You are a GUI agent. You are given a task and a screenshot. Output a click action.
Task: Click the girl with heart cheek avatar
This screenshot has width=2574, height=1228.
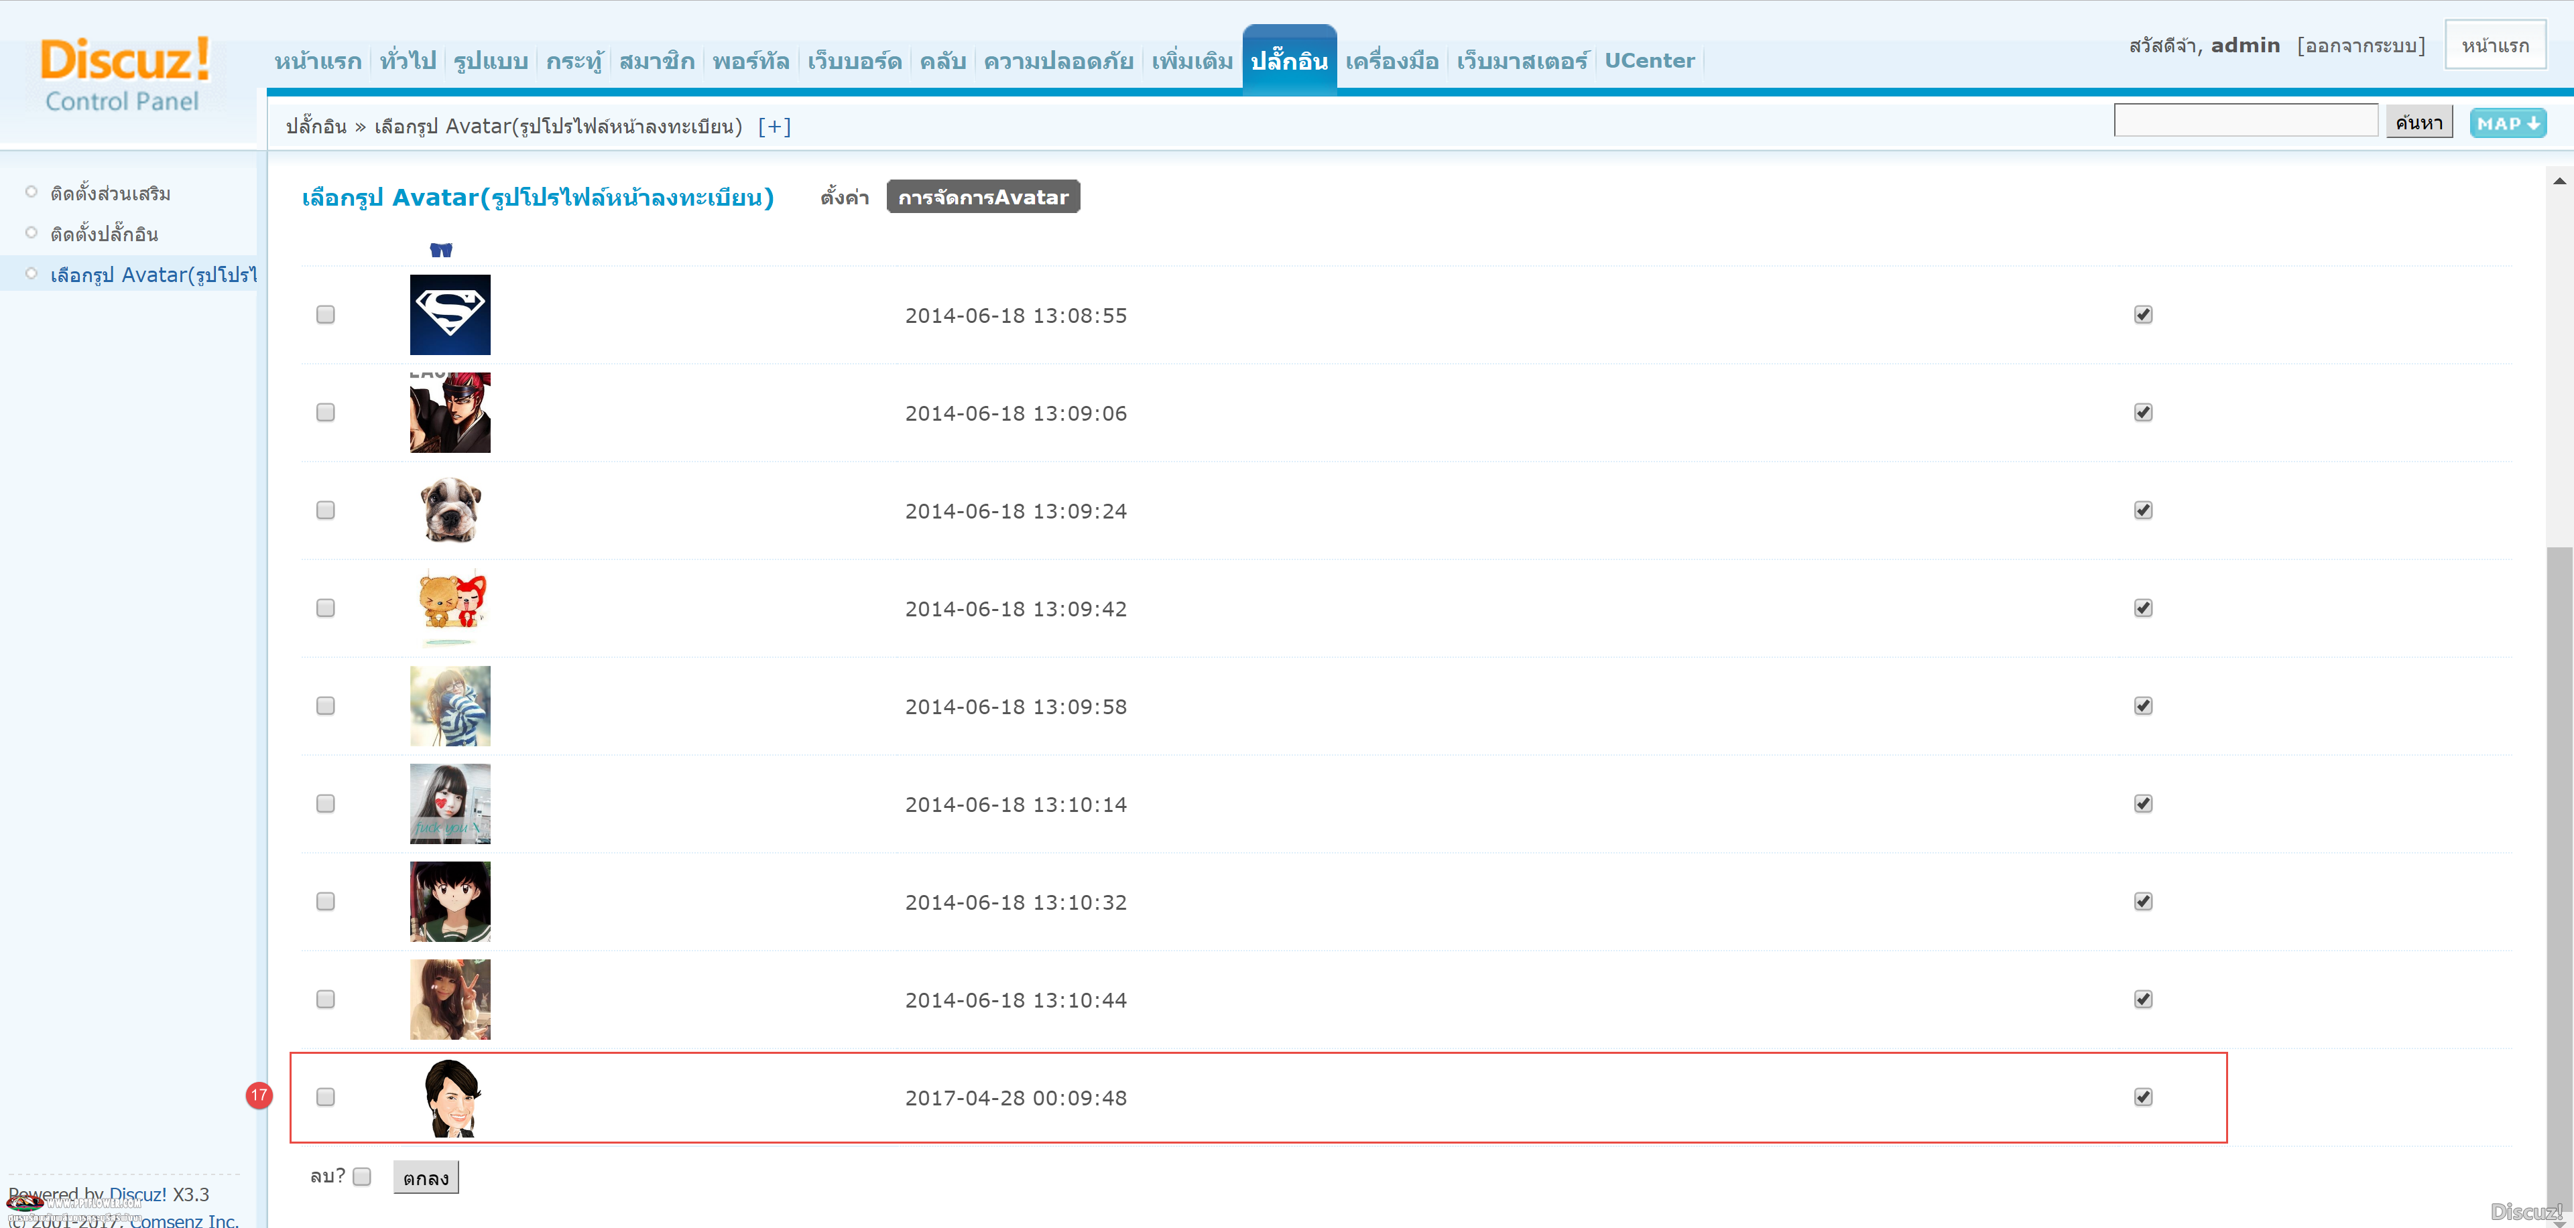450,804
